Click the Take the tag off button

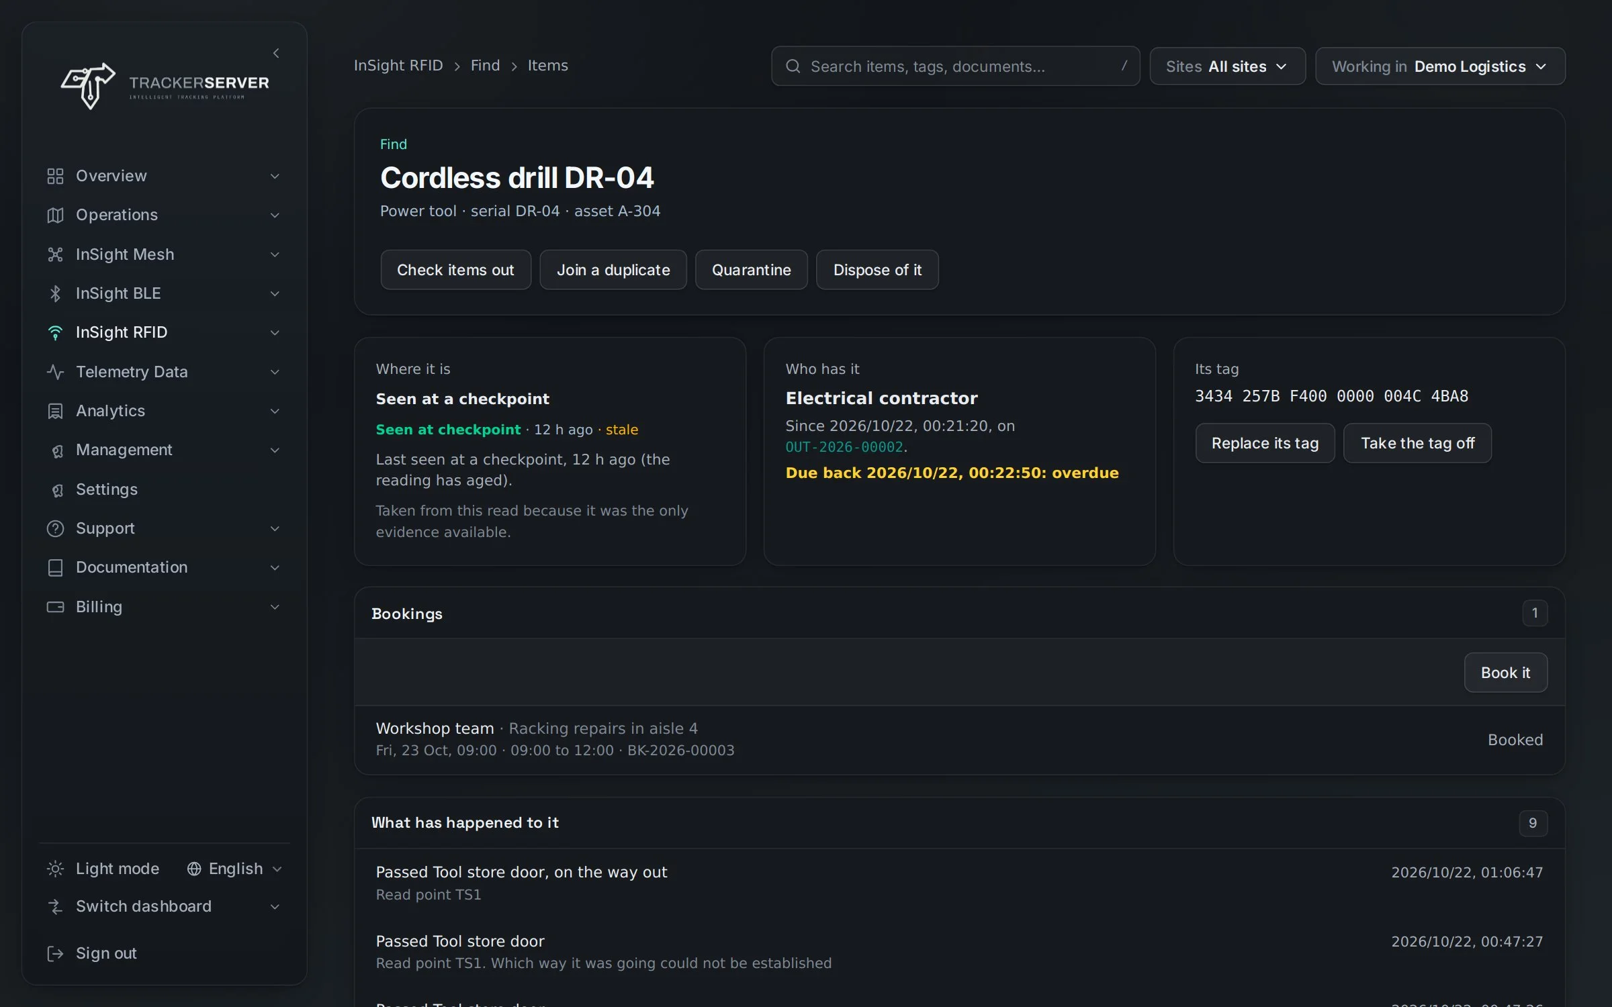tap(1417, 443)
